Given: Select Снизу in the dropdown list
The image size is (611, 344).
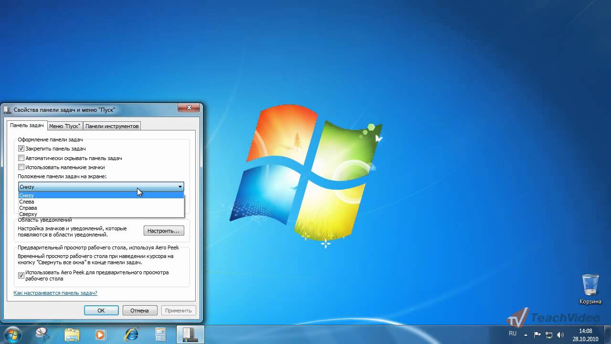Looking at the screenshot, I should click(101, 195).
